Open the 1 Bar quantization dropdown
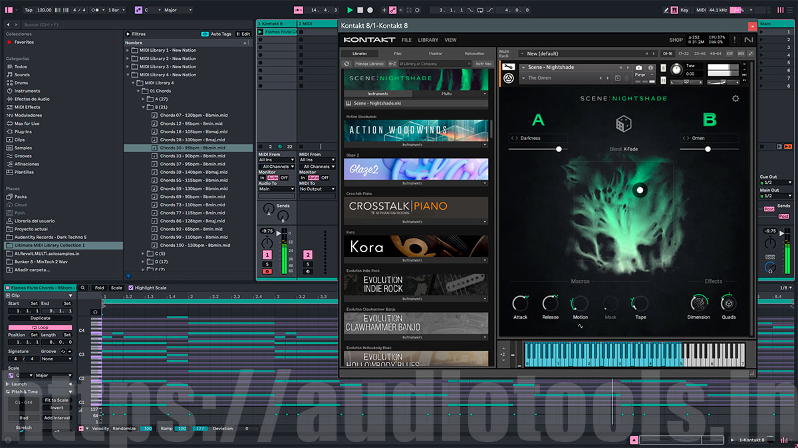798x448 pixels. pos(118,10)
